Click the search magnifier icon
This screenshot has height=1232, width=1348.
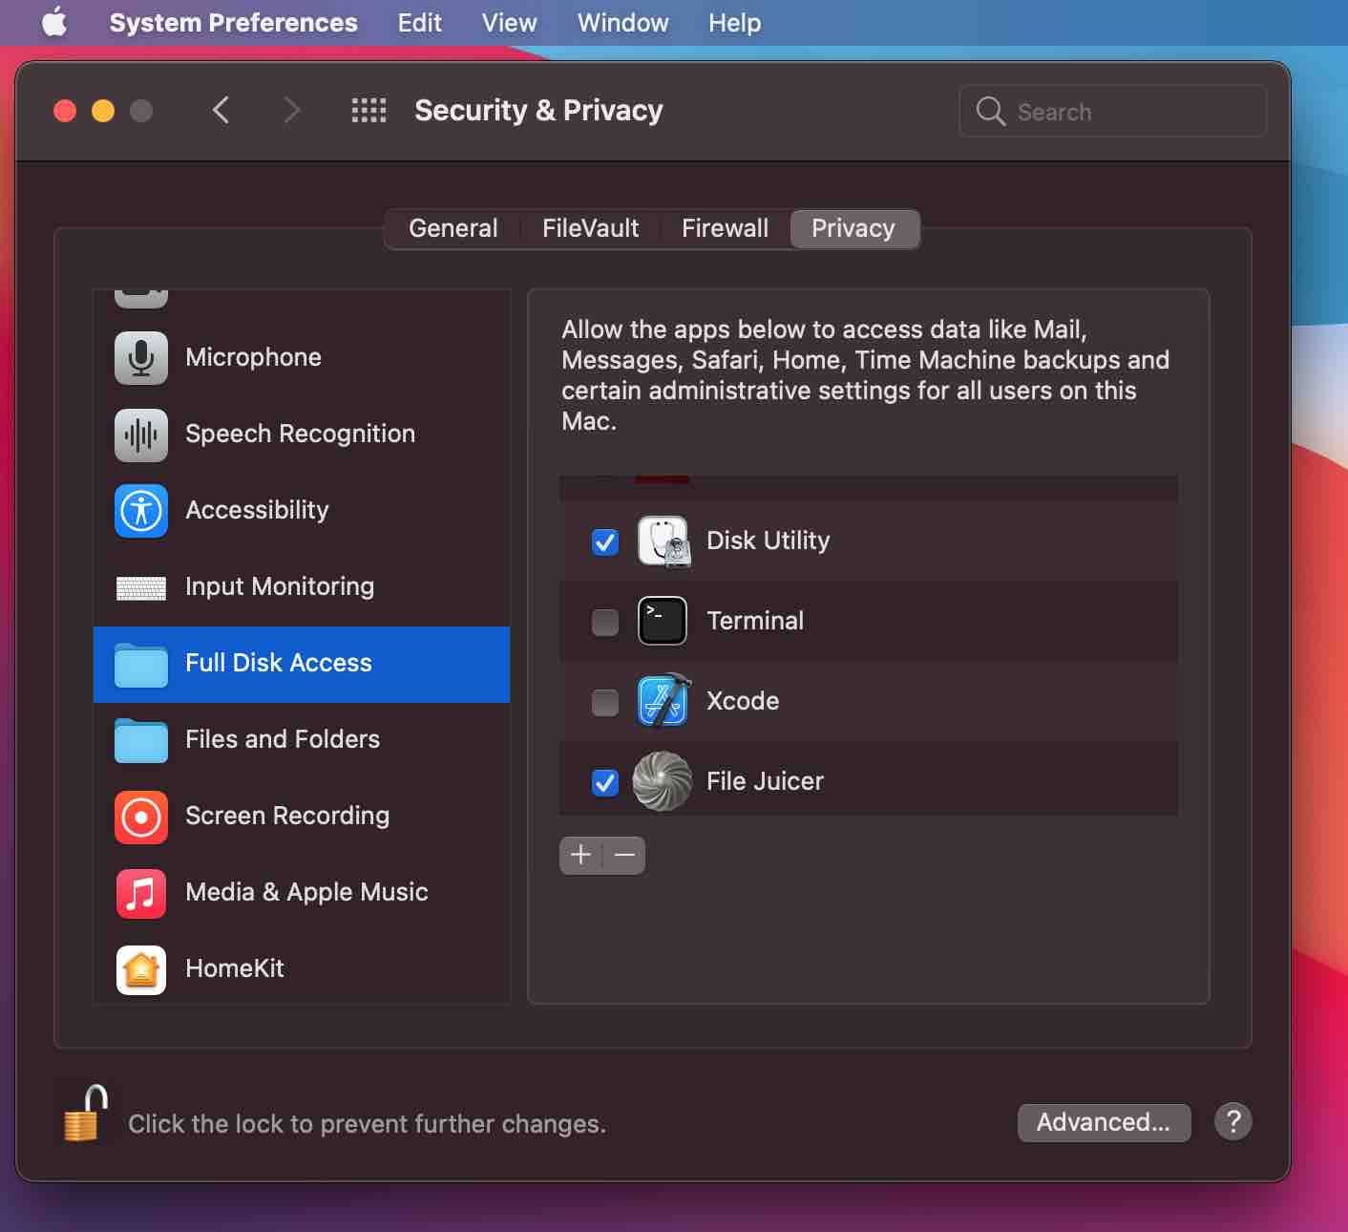[991, 112]
